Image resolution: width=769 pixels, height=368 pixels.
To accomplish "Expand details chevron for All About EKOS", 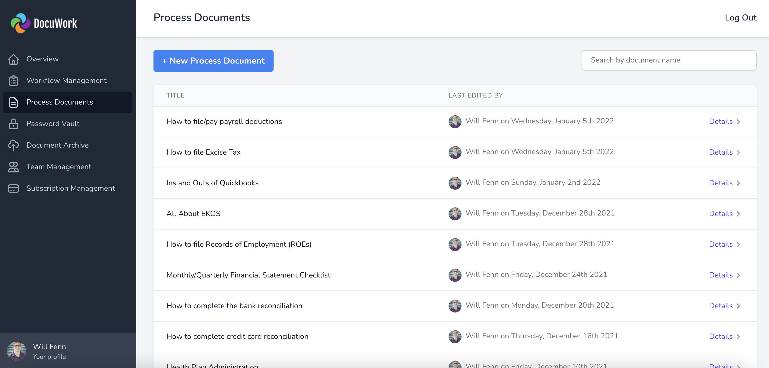I will click(739, 213).
